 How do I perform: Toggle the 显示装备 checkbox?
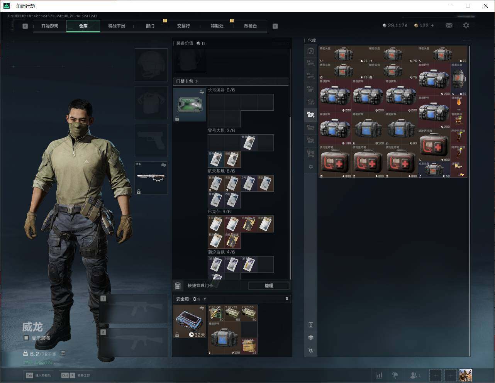(26, 338)
